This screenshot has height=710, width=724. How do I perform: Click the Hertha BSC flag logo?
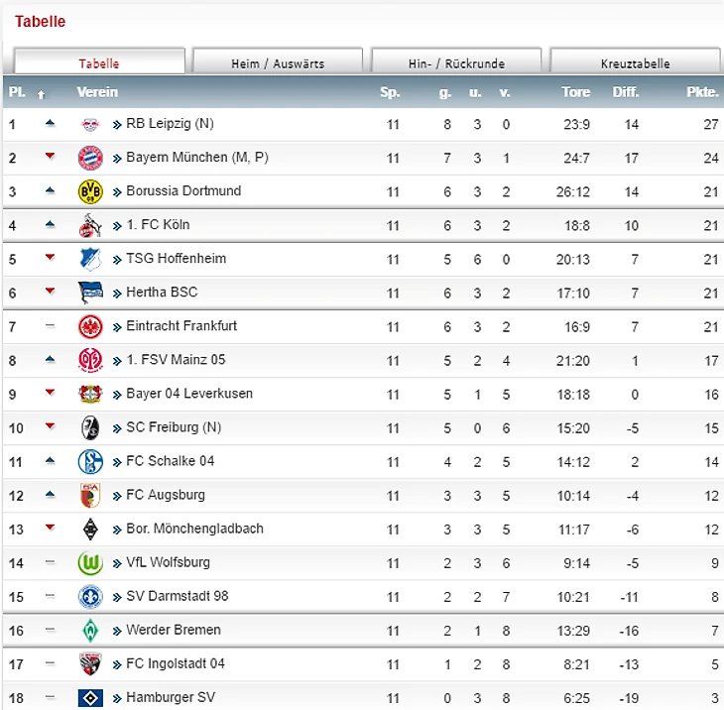coord(90,293)
